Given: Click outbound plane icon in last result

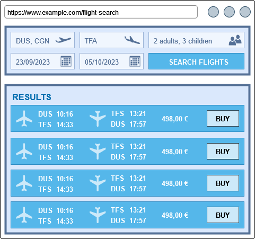Looking at the screenshot, I should [x=24, y=215].
